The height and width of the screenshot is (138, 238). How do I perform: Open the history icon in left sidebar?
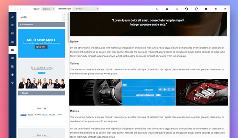[12, 83]
